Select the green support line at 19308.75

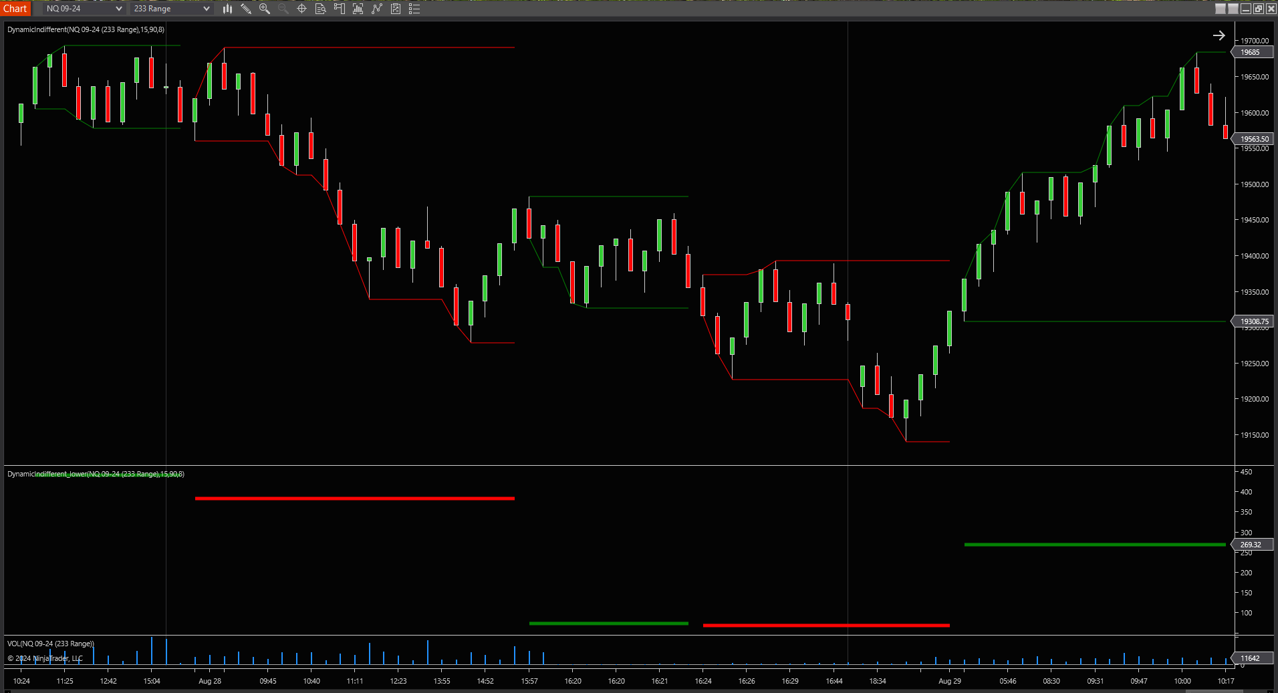point(1095,321)
